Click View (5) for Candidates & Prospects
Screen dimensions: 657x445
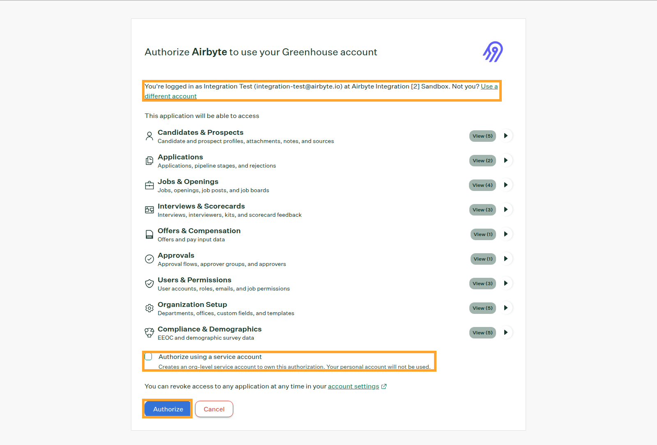point(482,136)
